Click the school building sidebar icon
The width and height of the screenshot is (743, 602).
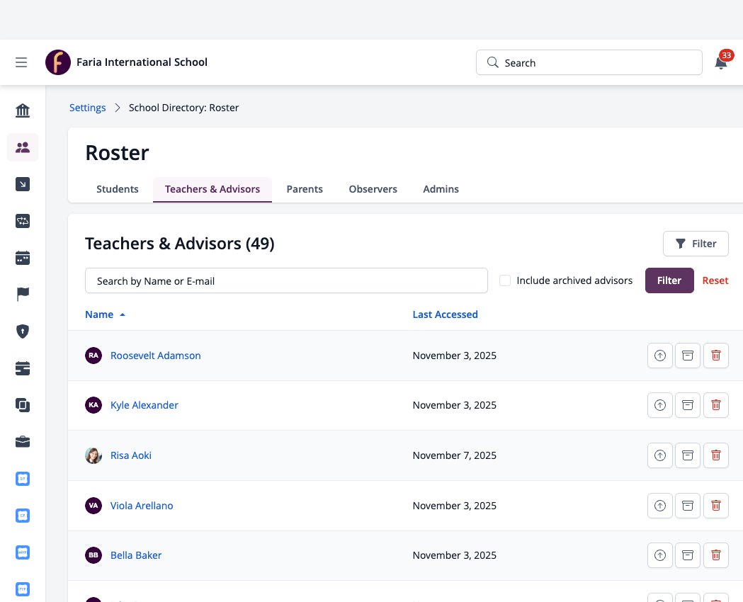tap(23, 110)
